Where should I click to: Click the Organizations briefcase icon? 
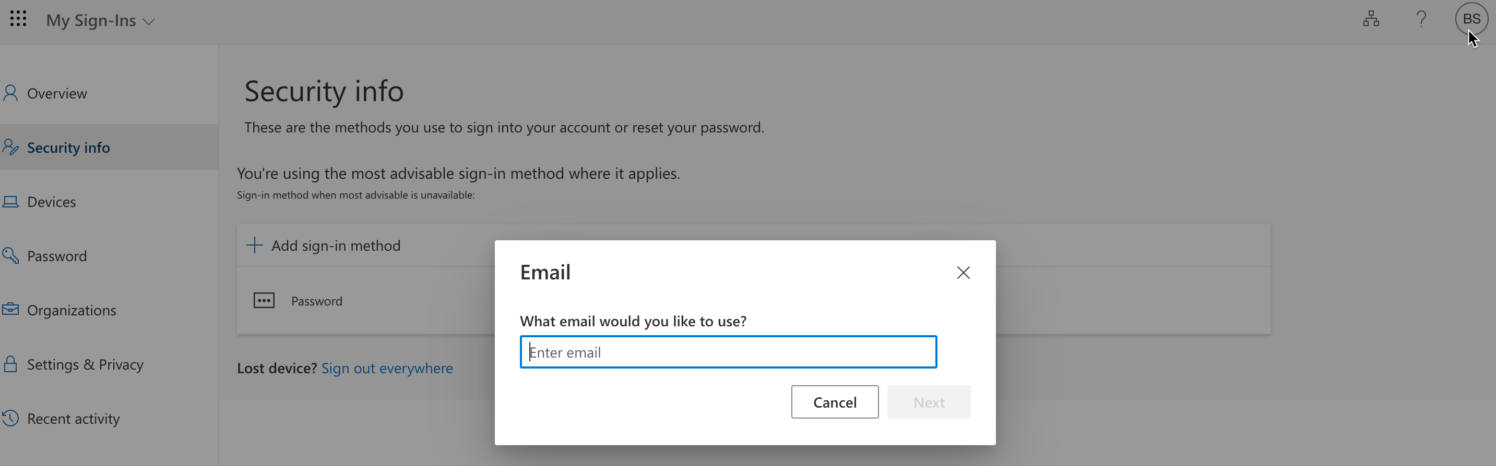tap(10, 310)
